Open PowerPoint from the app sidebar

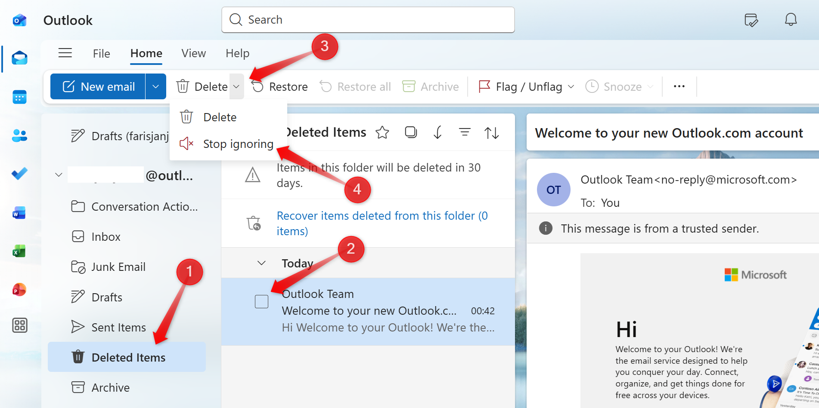(19, 289)
